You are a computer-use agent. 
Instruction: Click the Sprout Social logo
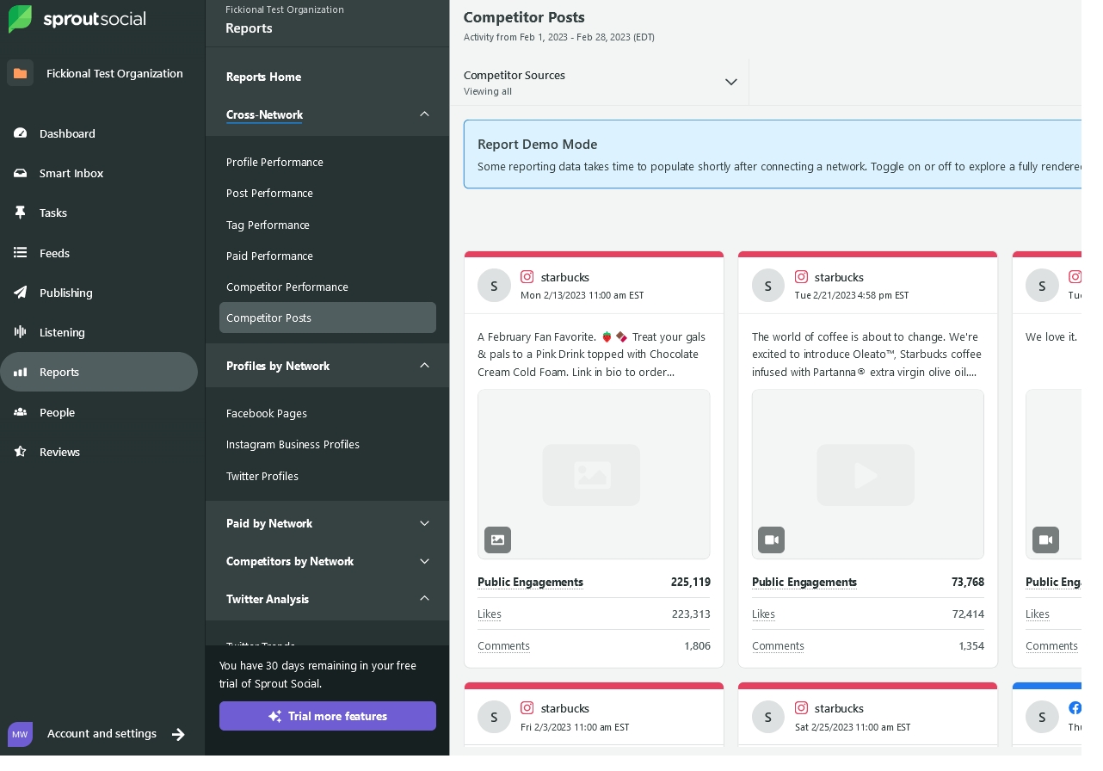[77, 19]
